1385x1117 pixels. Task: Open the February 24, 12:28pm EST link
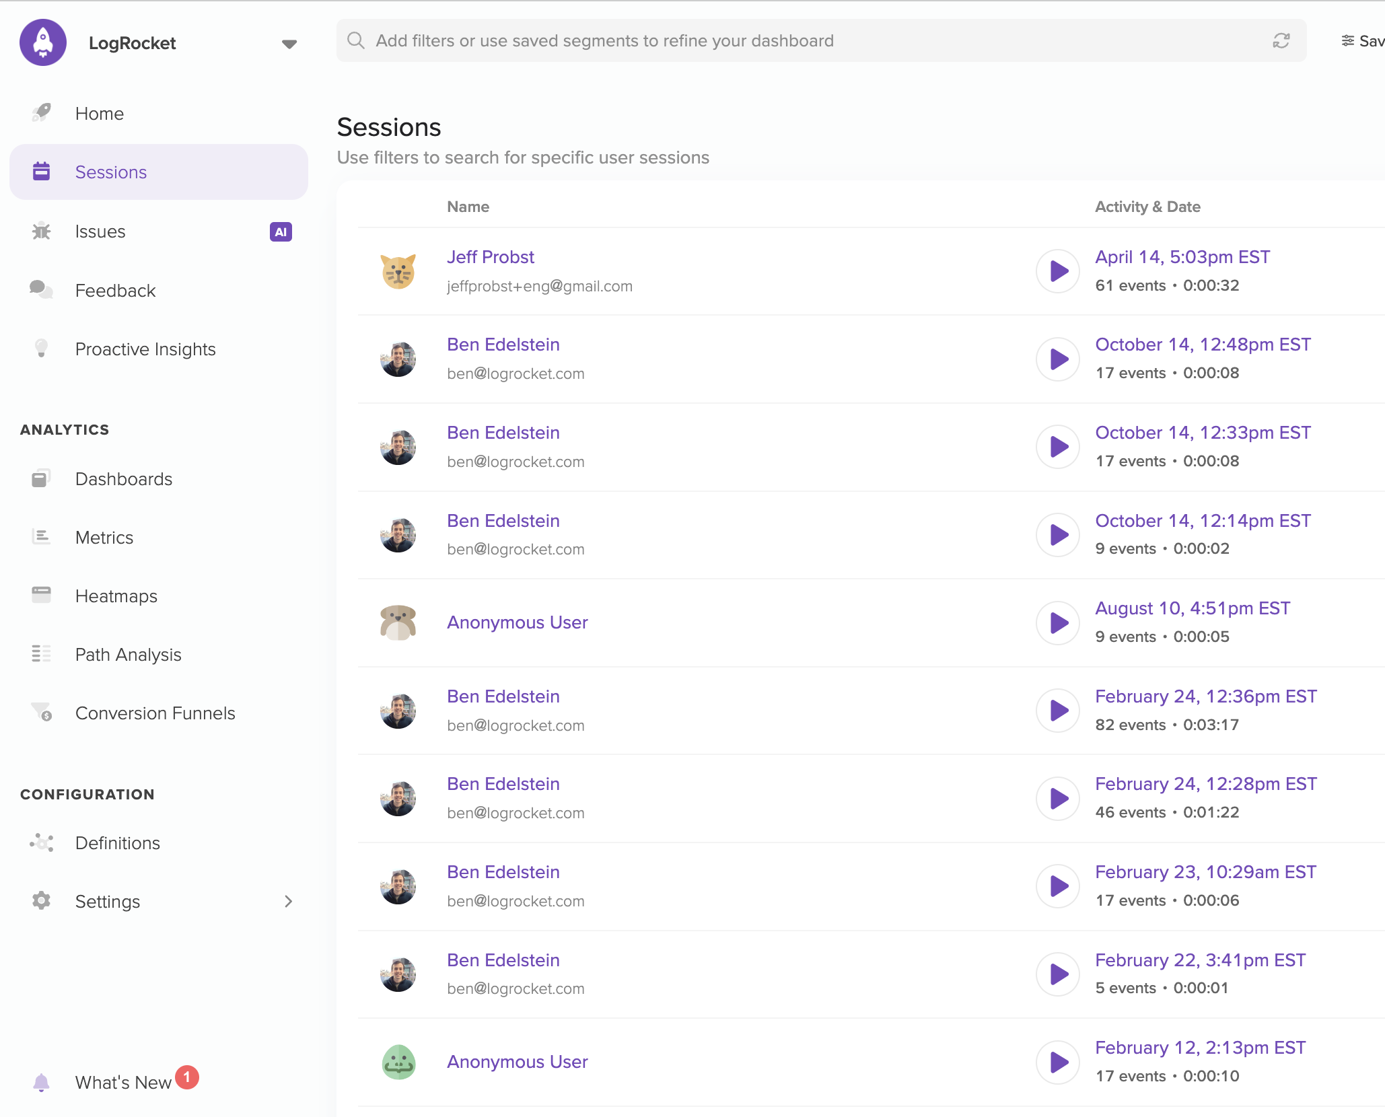1206,784
